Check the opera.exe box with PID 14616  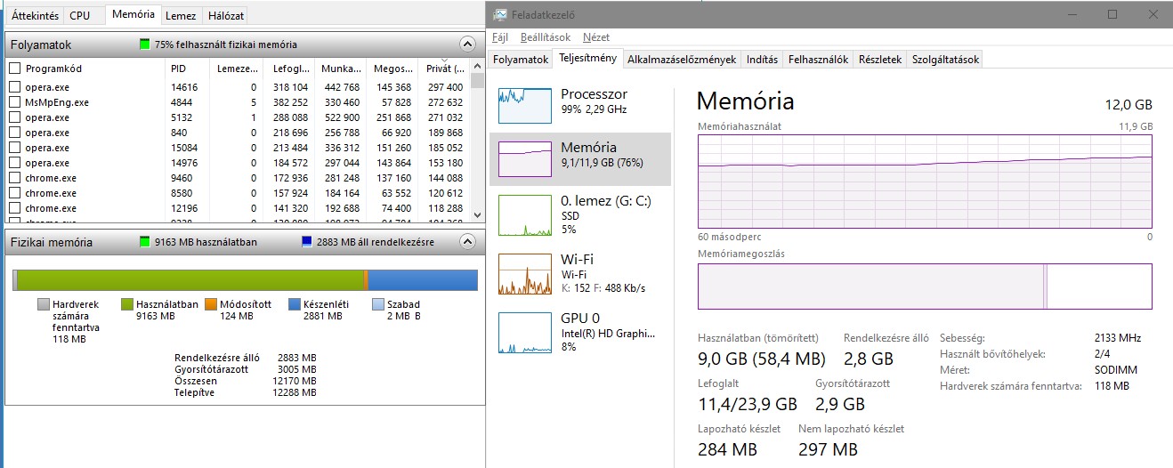(x=14, y=87)
